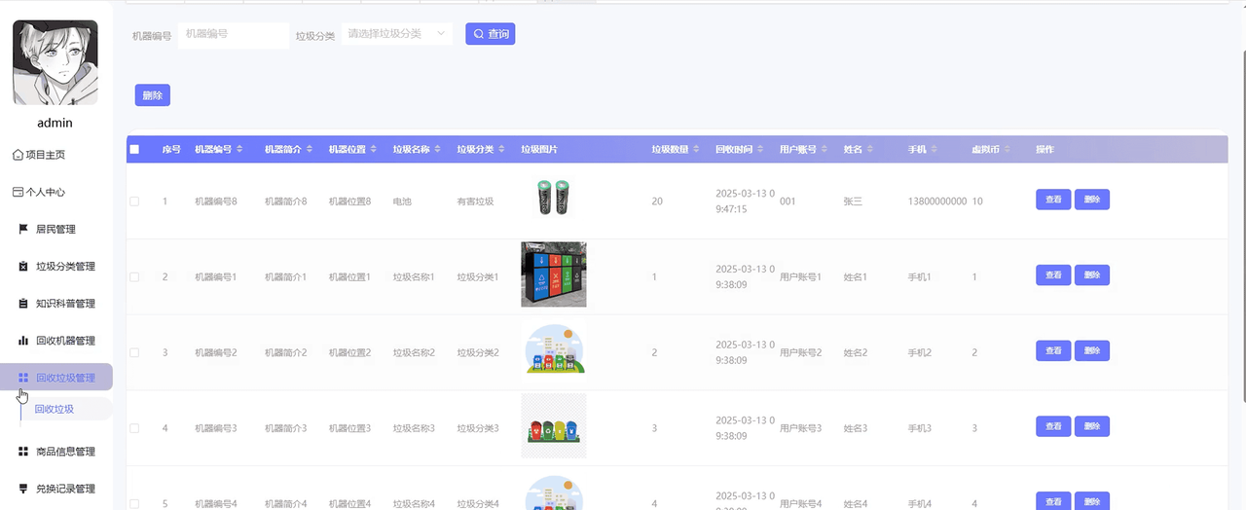Sort by 机器位置 column arrows

[374, 150]
